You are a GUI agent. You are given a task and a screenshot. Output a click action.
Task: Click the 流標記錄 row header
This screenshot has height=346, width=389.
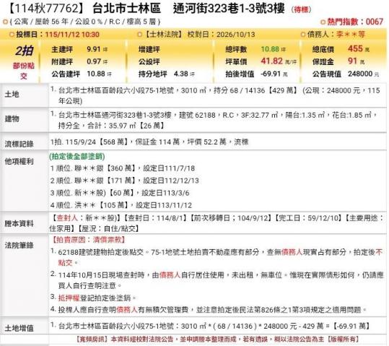pyautogui.click(x=19, y=144)
